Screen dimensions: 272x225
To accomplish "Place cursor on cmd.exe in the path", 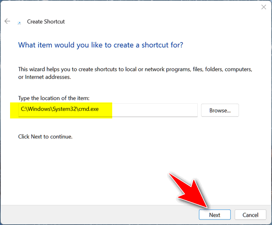I will (88, 109).
